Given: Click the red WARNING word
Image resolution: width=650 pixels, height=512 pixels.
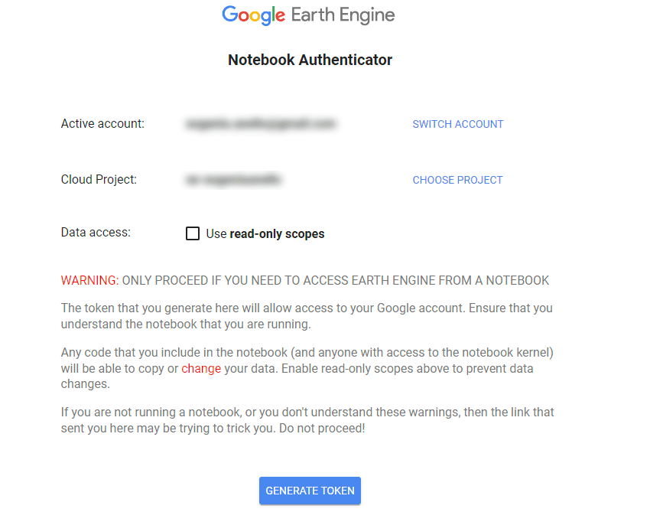Looking at the screenshot, I should tap(90, 280).
